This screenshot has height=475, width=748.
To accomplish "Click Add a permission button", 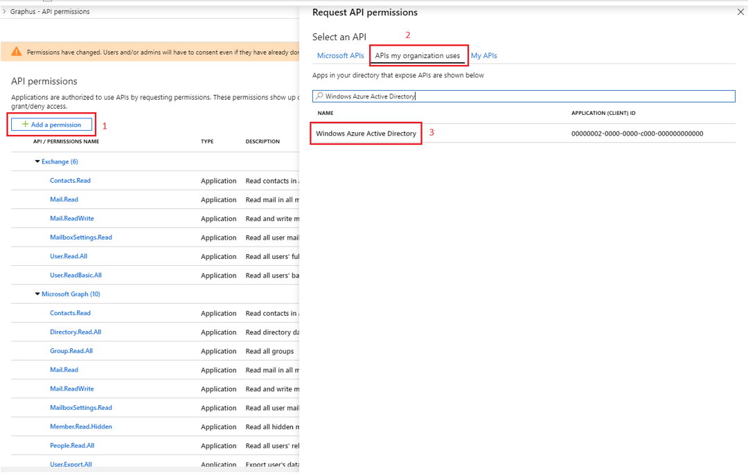I will (51, 125).
